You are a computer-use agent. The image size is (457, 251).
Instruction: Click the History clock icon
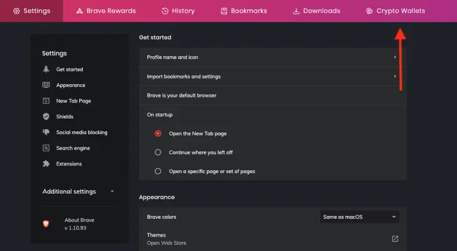click(165, 11)
